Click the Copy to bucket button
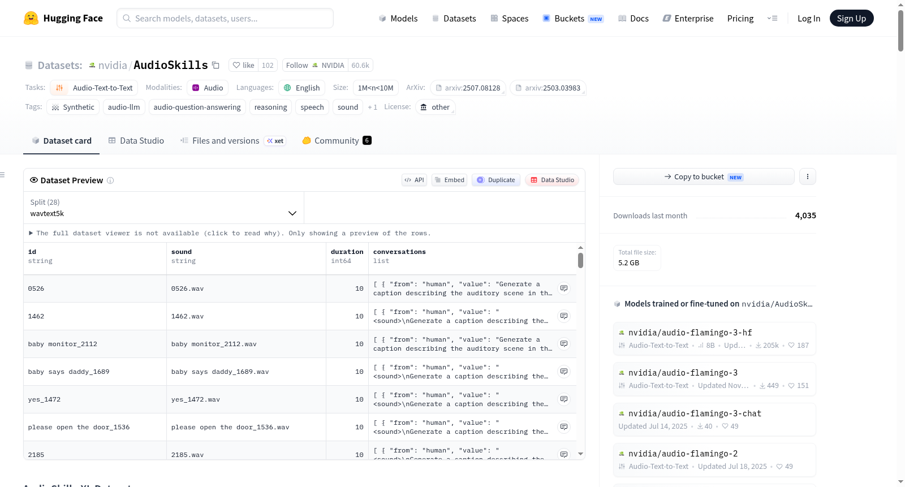Image resolution: width=905 pixels, height=487 pixels. (x=704, y=176)
